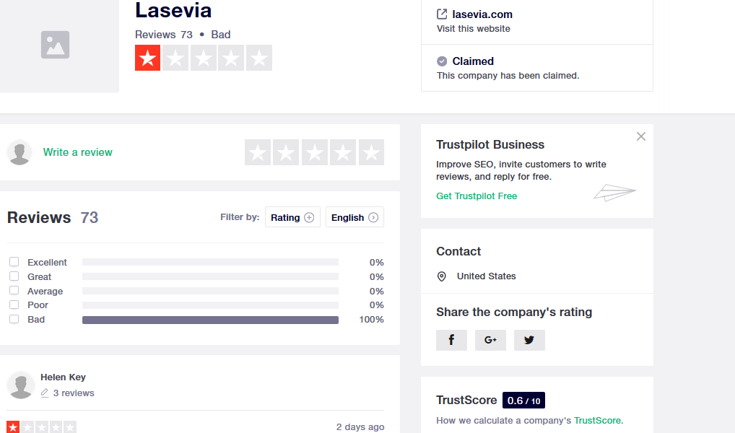Open the TrustScore explanation link
The image size is (735, 433).
pyautogui.click(x=597, y=420)
